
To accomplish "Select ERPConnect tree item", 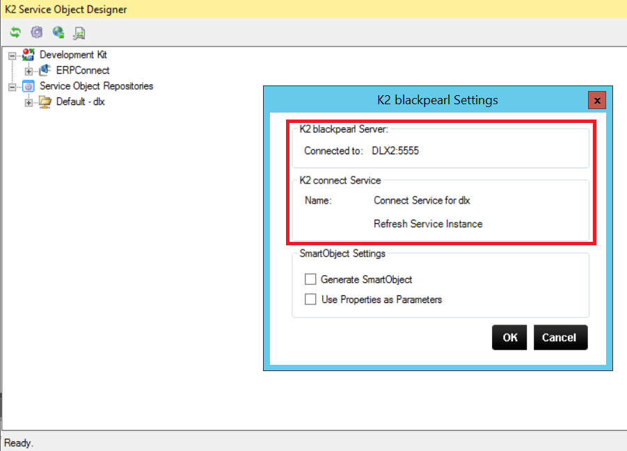I will (83, 70).
